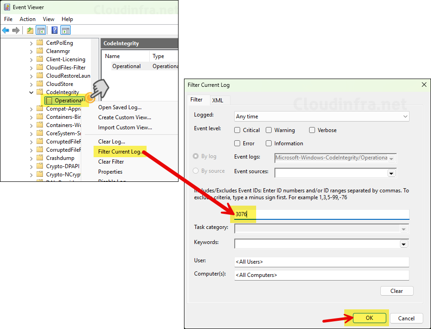This screenshot has height=329, width=431.
Task: Click the Back arrow in the toolbar
Action: [x=5, y=31]
